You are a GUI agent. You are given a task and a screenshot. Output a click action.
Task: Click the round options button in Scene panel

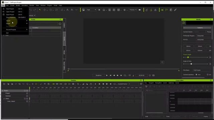click(x=60, y=24)
